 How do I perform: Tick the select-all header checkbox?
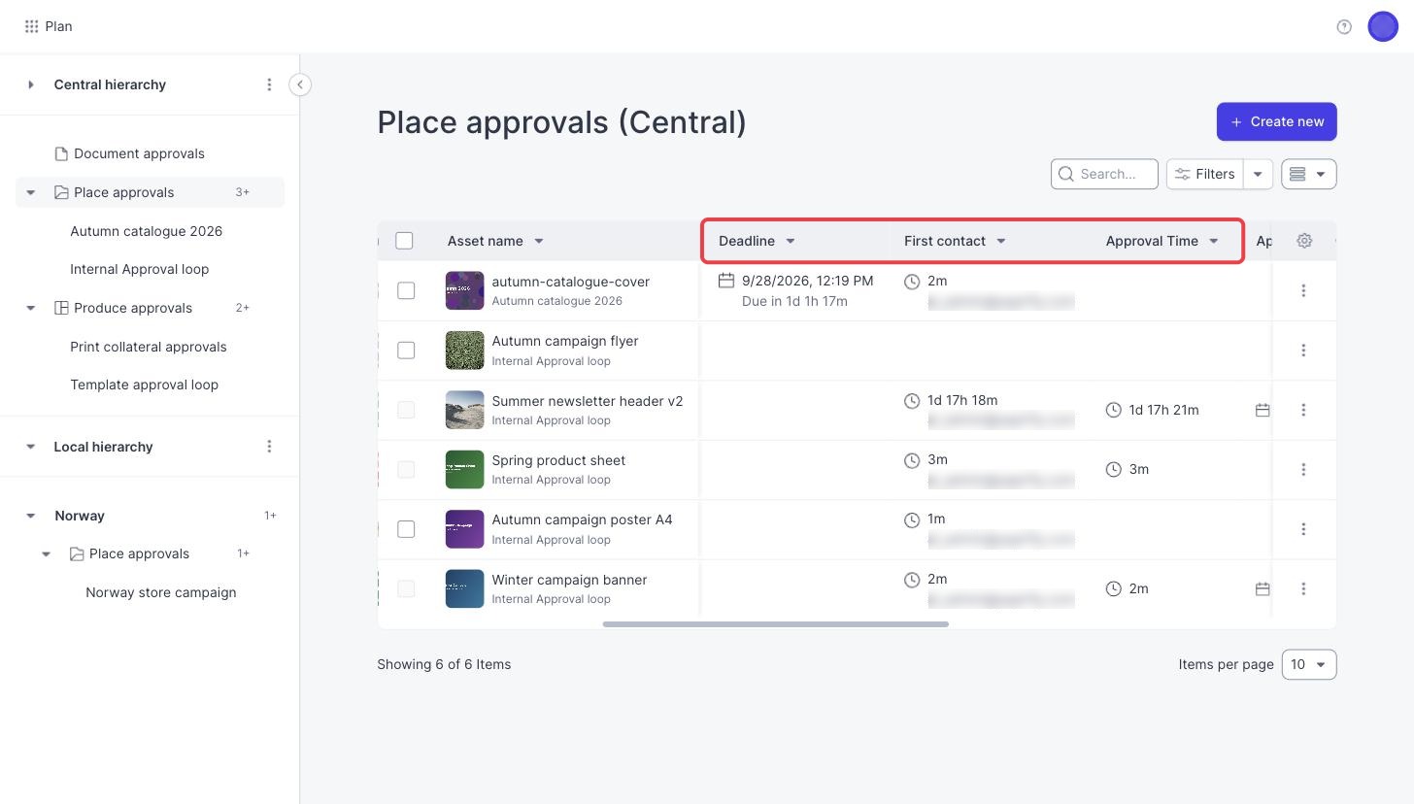click(404, 241)
